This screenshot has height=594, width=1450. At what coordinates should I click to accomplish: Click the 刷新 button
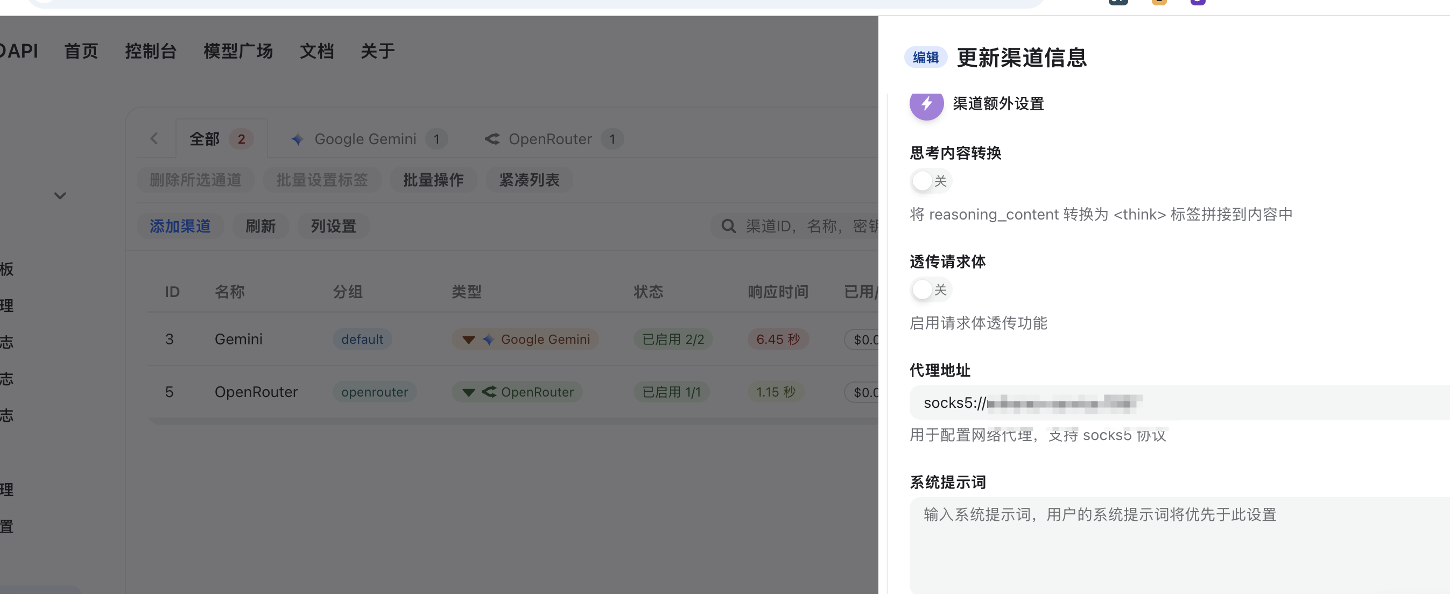pyautogui.click(x=261, y=226)
